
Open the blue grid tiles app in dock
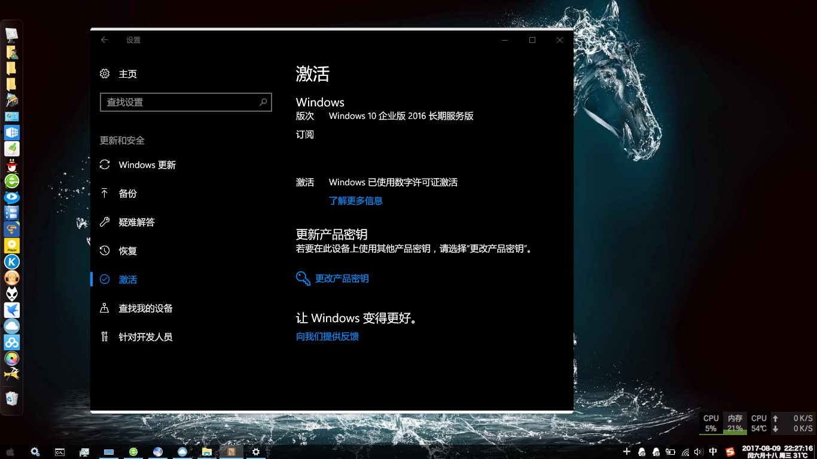[x=12, y=133]
